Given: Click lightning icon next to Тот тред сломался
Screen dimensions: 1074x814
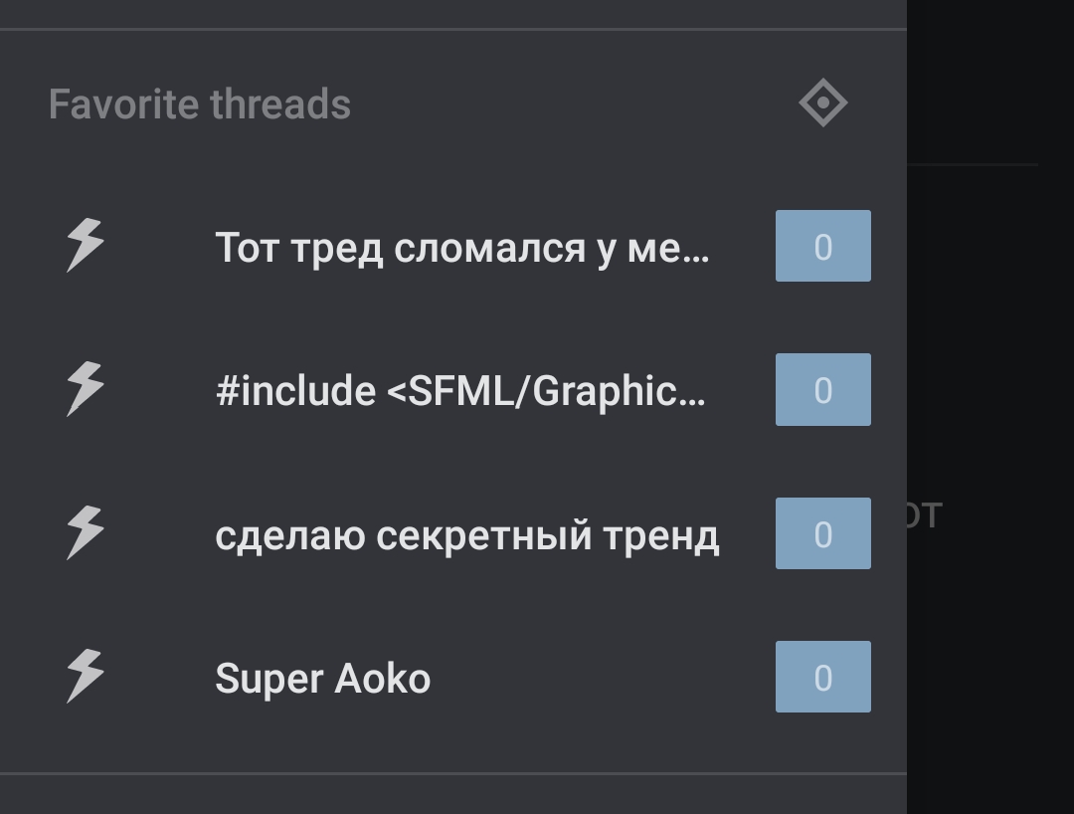Looking at the screenshot, I should 85,246.
